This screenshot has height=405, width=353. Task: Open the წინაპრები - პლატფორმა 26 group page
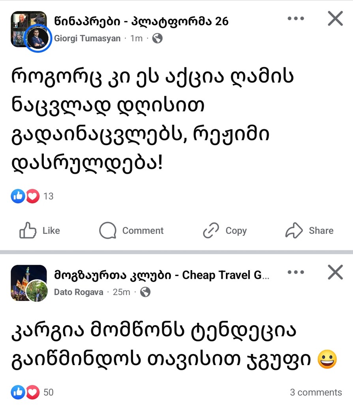pyautogui.click(x=141, y=21)
